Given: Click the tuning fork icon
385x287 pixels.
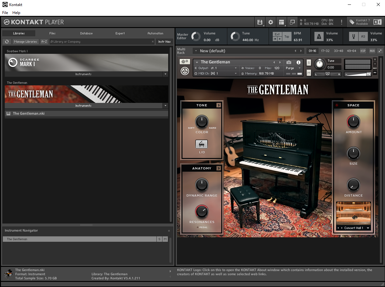Looking at the screenshot, I should (353, 37).
